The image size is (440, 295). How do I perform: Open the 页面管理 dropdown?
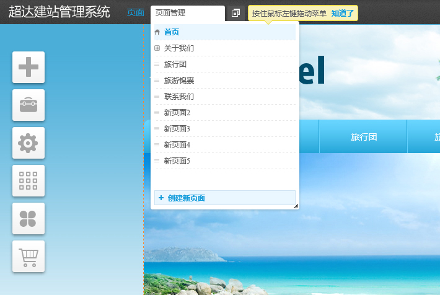[x=188, y=13]
